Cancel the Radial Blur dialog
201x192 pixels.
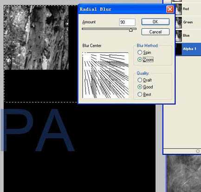pos(156,32)
